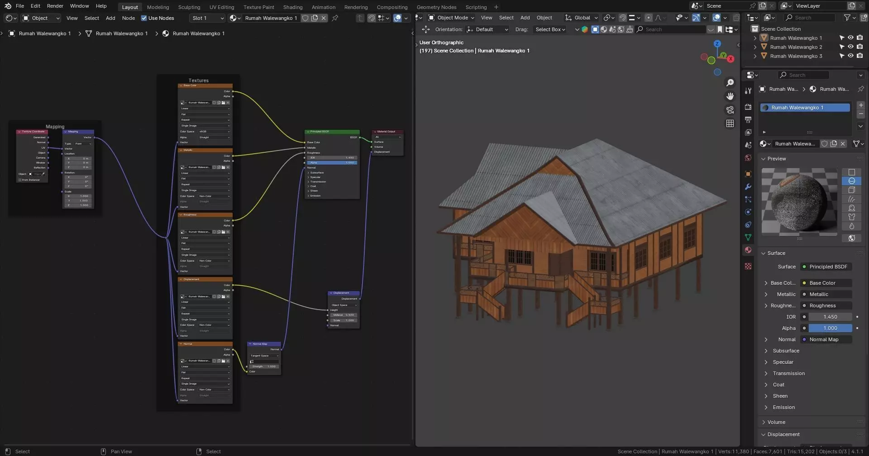This screenshot has width=869, height=456.
Task: Adjust the IOR value field
Action: pos(830,317)
